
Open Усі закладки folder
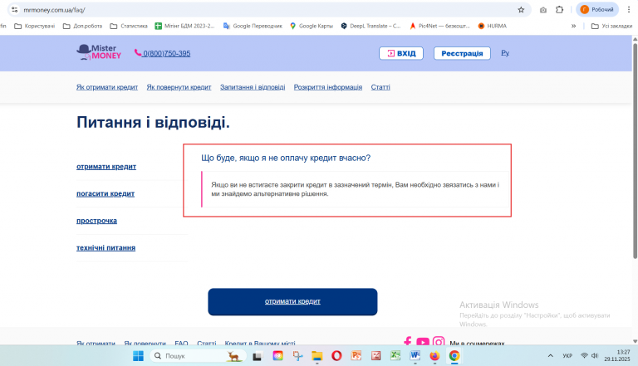pos(611,26)
